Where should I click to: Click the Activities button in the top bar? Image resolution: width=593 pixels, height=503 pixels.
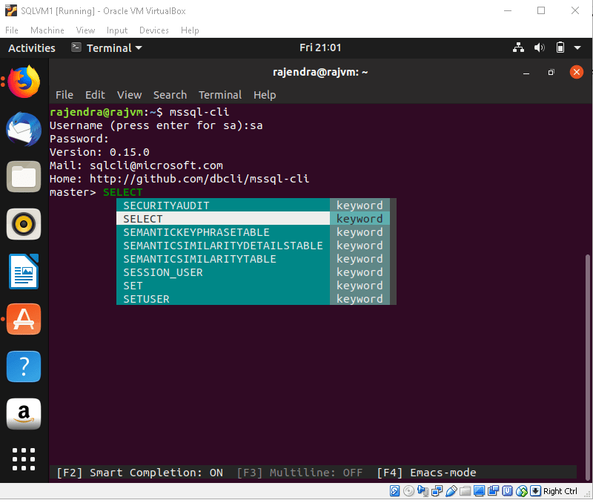(x=31, y=47)
